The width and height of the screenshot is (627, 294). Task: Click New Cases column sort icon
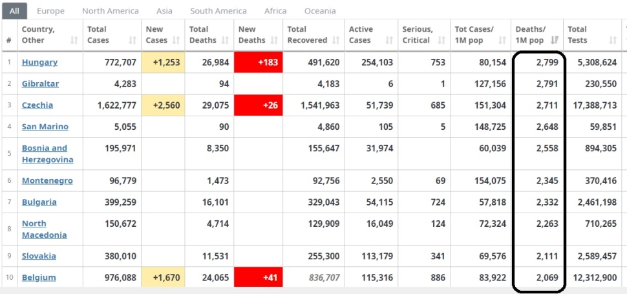(176, 40)
